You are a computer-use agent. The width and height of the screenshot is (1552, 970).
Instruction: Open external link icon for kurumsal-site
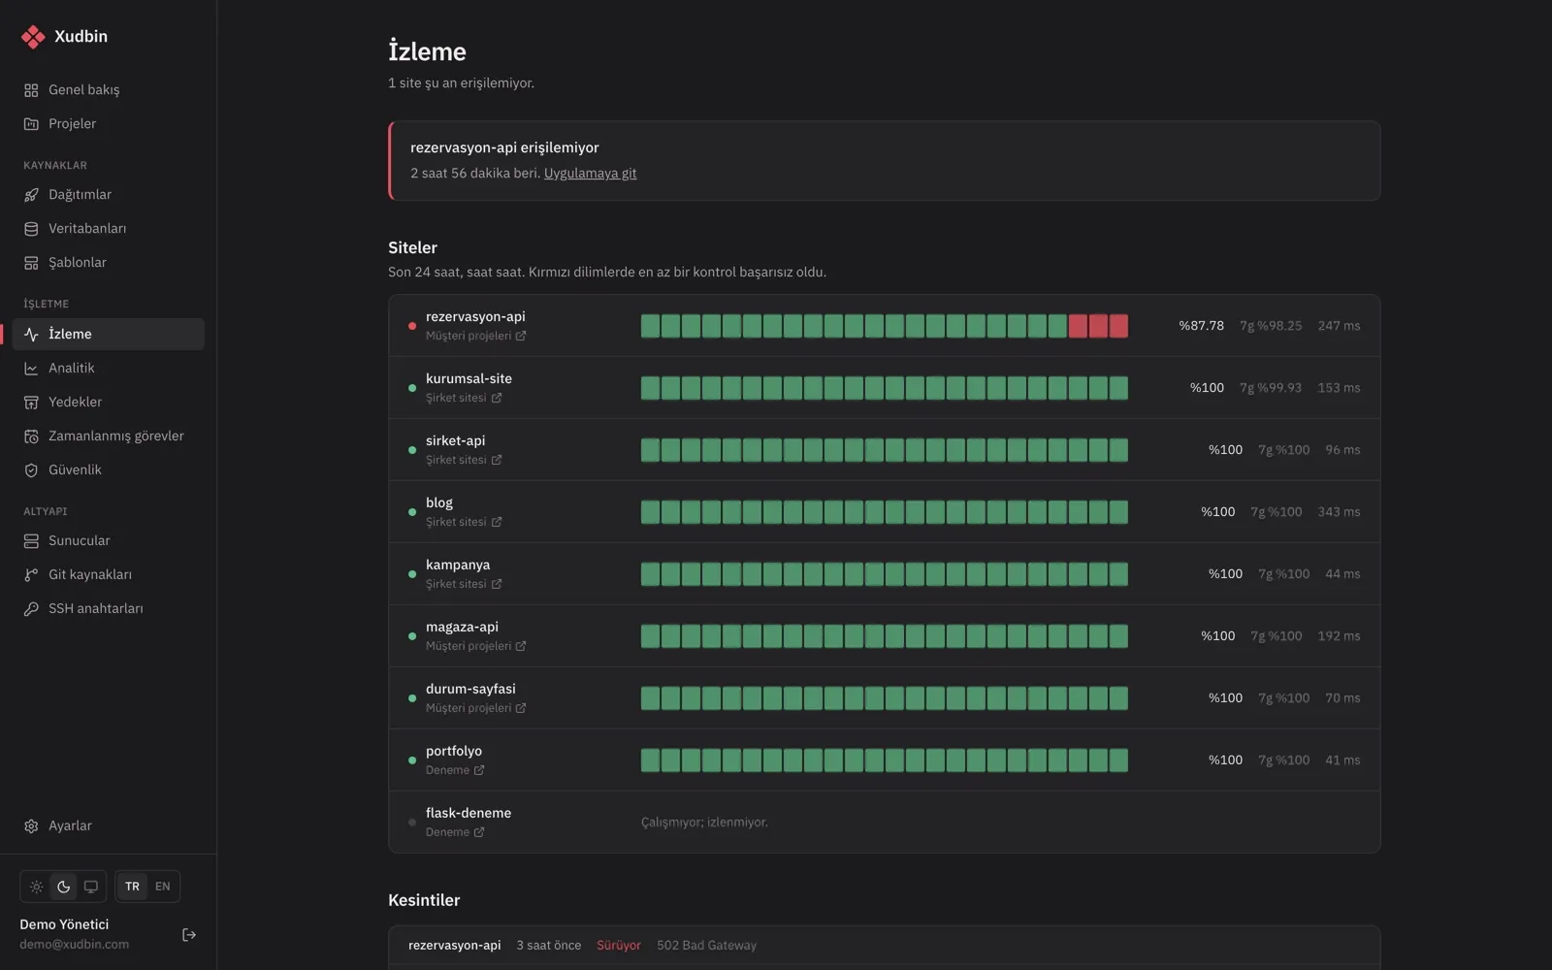point(497,398)
